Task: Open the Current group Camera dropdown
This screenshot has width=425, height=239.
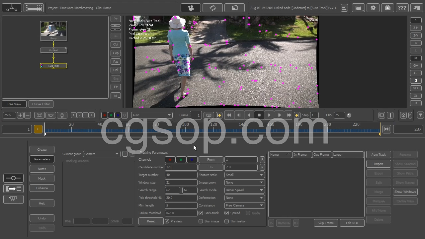Action: click(101, 154)
